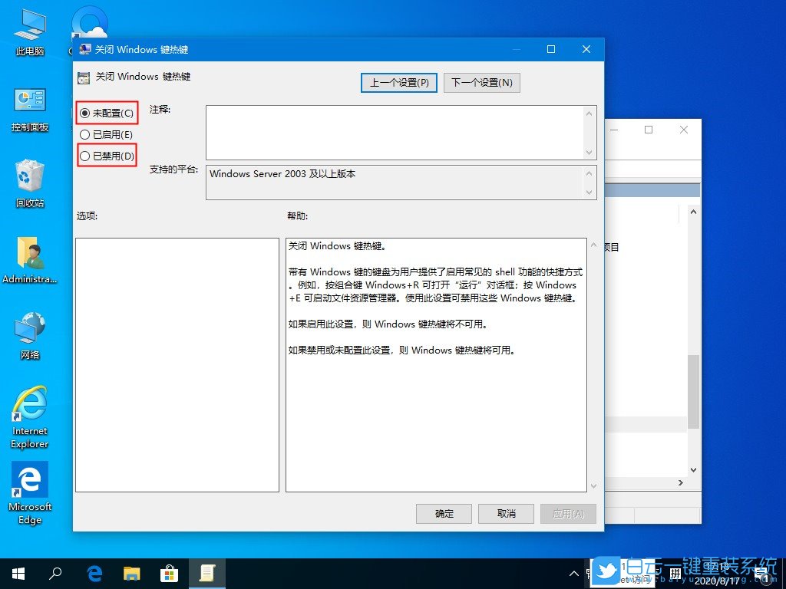Open 此电脑 from the desktop
This screenshot has height=589, width=786.
29,31
